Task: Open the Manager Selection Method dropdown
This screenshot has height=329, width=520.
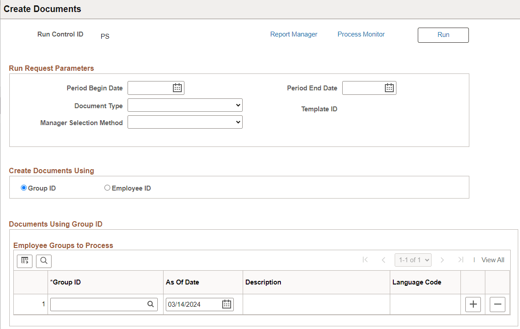Action: pyautogui.click(x=185, y=122)
